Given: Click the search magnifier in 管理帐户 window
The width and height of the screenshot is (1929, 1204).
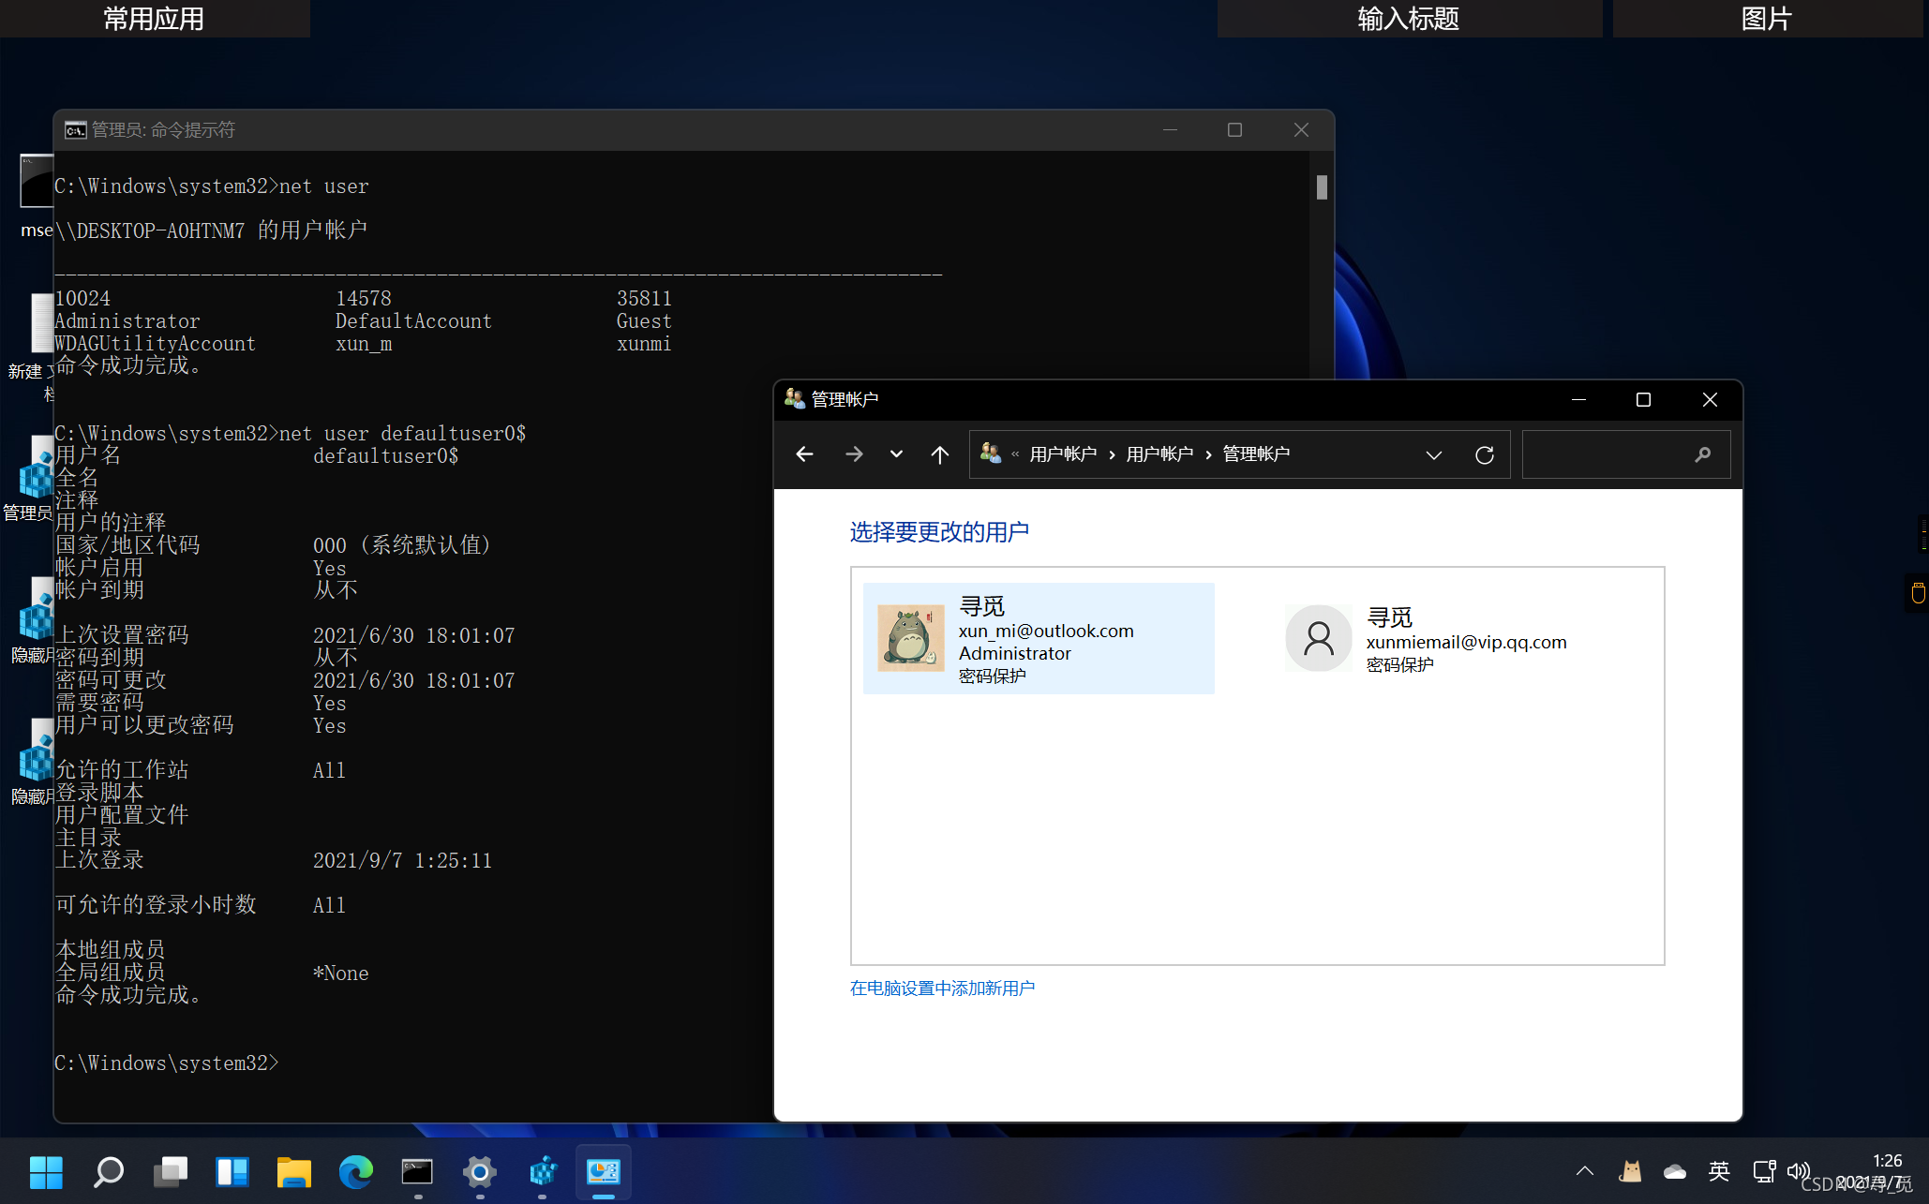Looking at the screenshot, I should click(1702, 454).
